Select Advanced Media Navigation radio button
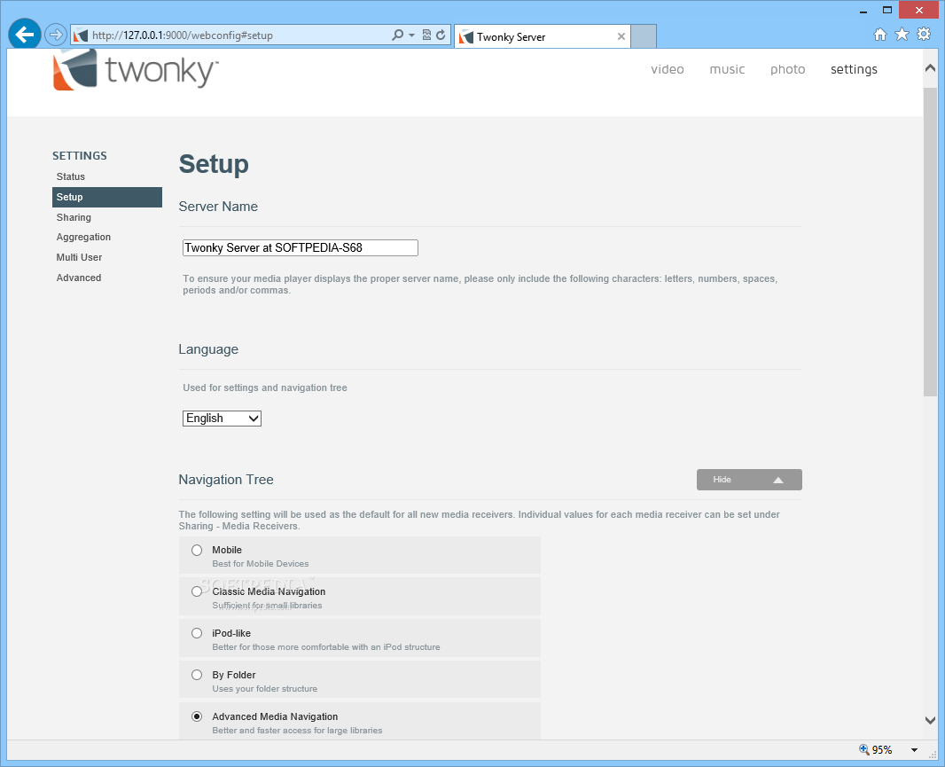Image resolution: width=945 pixels, height=767 pixels. coord(197,716)
